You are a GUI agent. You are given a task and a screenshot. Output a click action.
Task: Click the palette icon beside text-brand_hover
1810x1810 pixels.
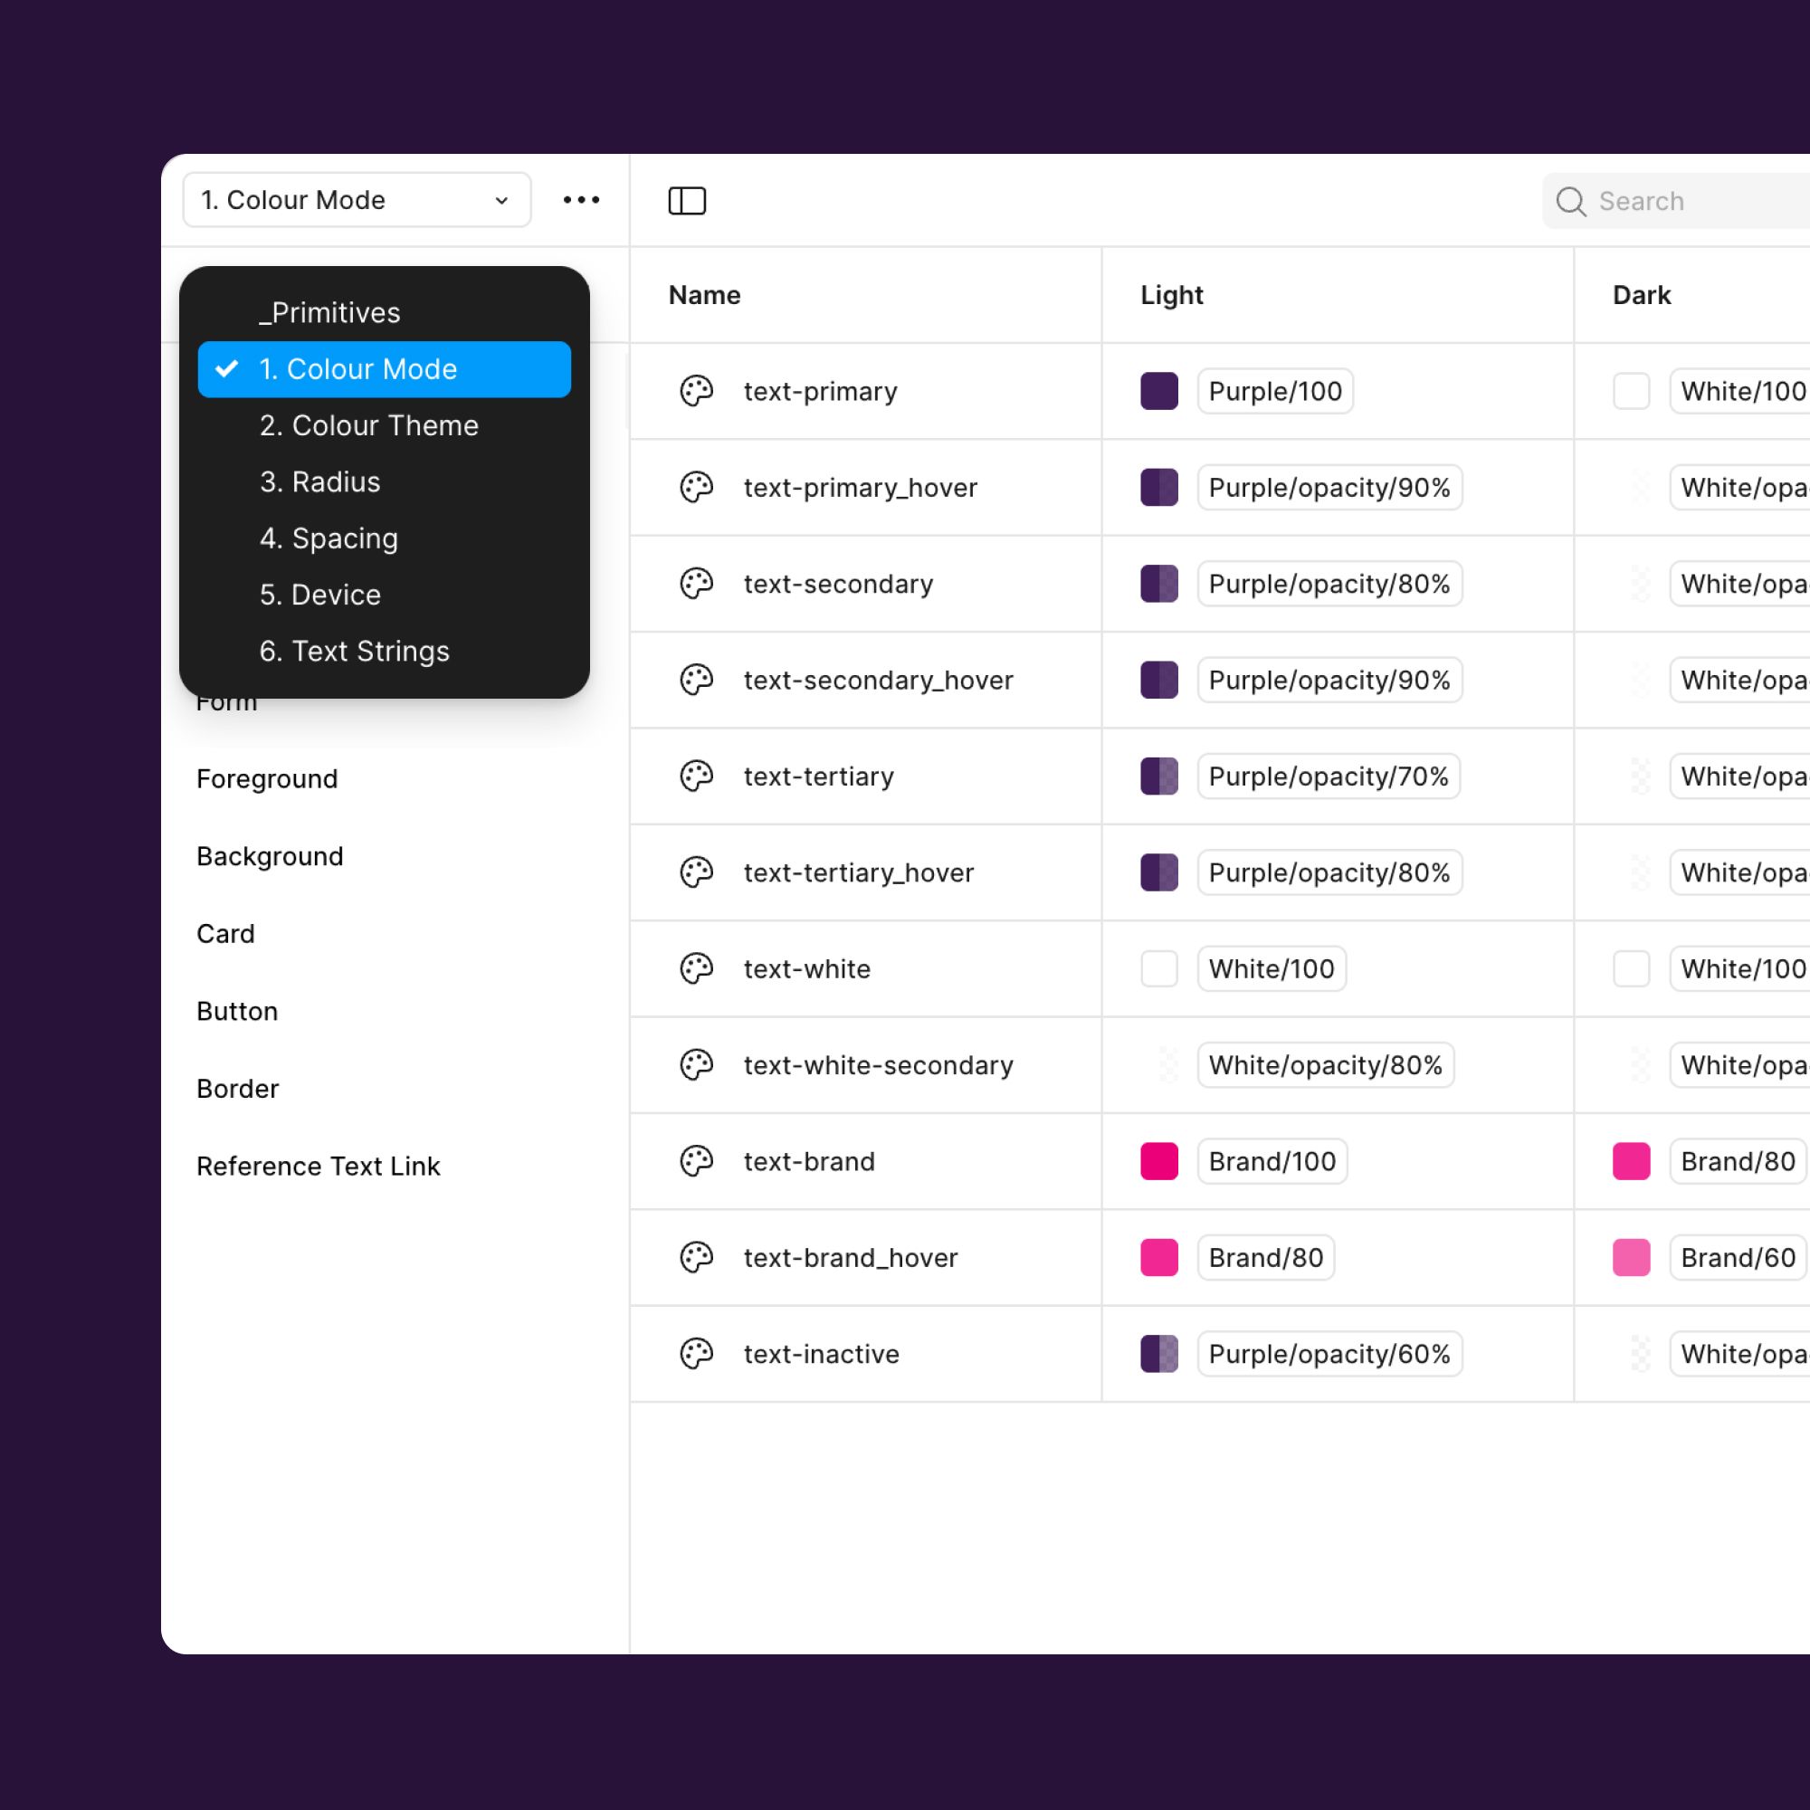[696, 1257]
